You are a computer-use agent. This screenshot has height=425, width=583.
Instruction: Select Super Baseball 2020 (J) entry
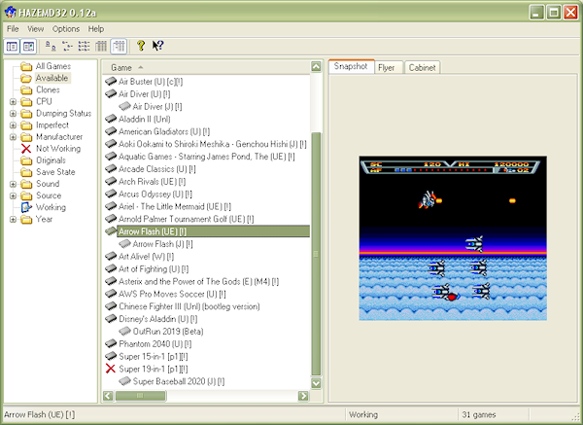(179, 381)
